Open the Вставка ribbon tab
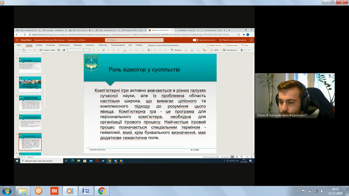Screen dimensions: 349x196 [39, 45]
